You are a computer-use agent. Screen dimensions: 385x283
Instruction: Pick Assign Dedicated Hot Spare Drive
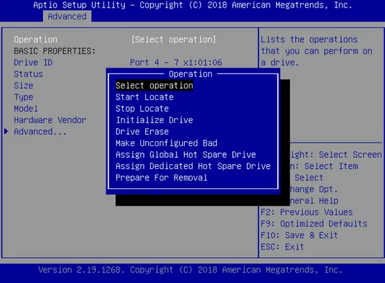[x=193, y=166]
